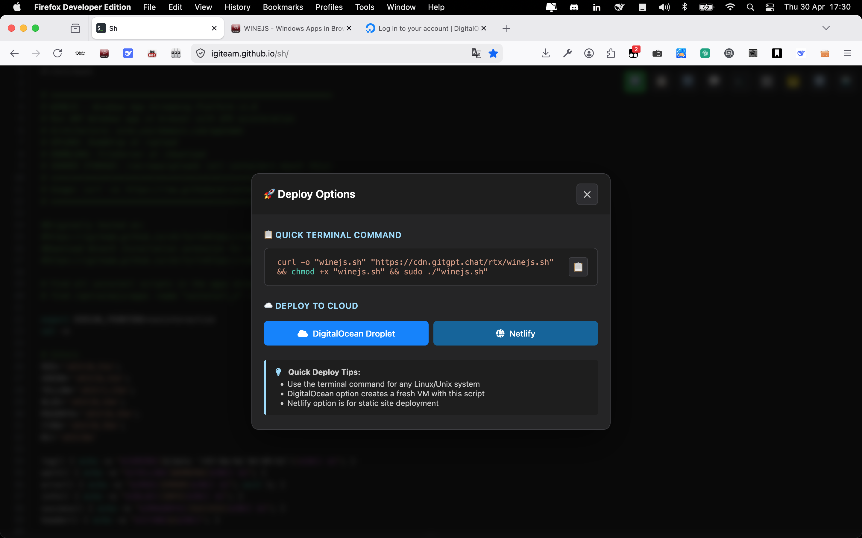The image size is (862, 538).
Task: Click the Quick Deploy Tips heading
Action: [324, 372]
